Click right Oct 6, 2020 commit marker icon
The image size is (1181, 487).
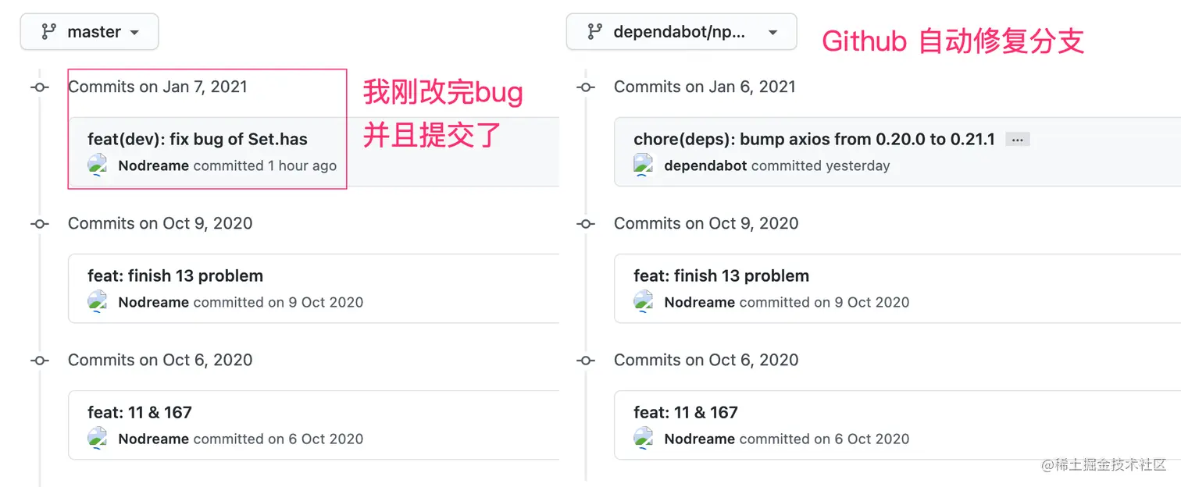(x=586, y=361)
